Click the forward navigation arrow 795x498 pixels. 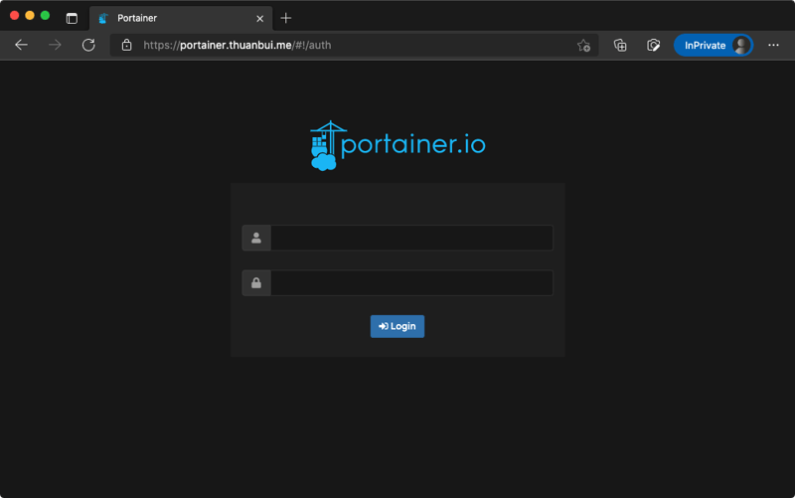click(55, 45)
